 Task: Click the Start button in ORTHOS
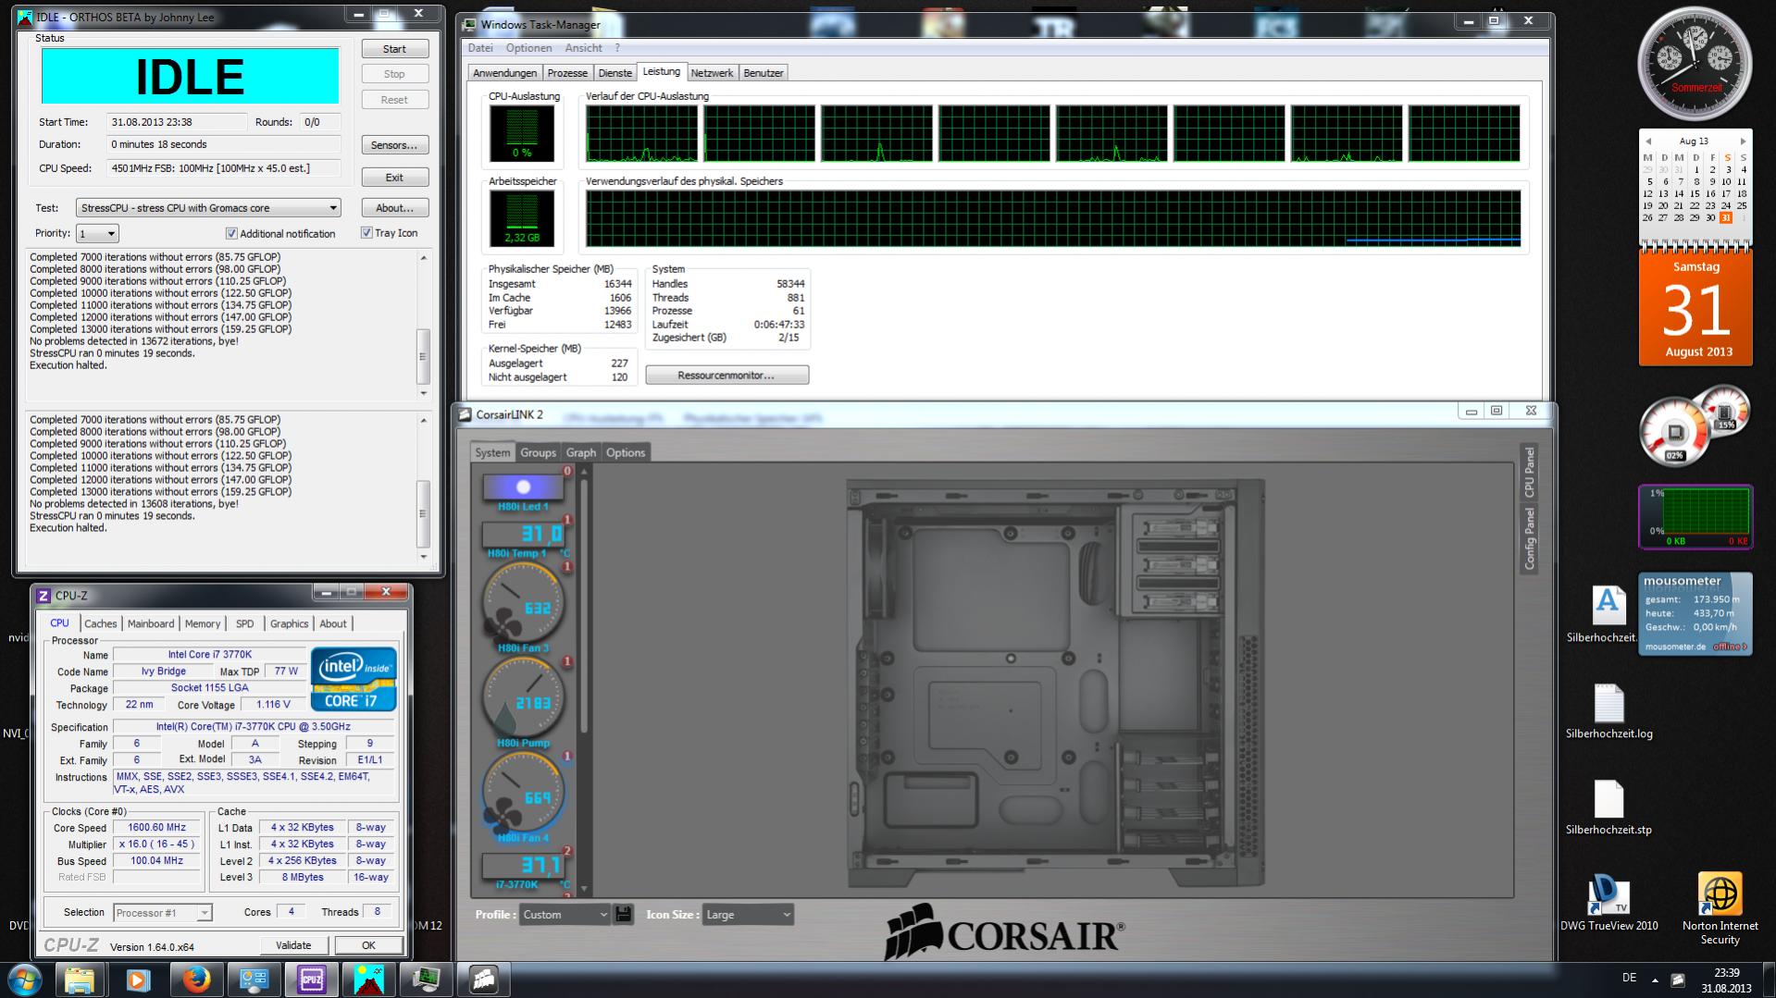pyautogui.click(x=394, y=49)
